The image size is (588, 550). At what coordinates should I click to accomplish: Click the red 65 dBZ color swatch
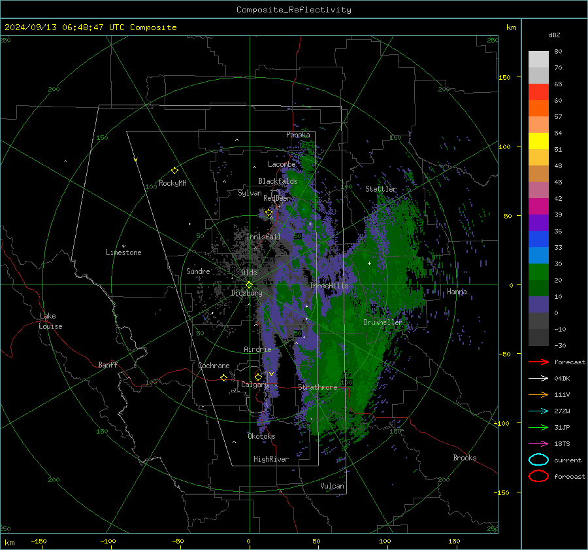point(538,92)
